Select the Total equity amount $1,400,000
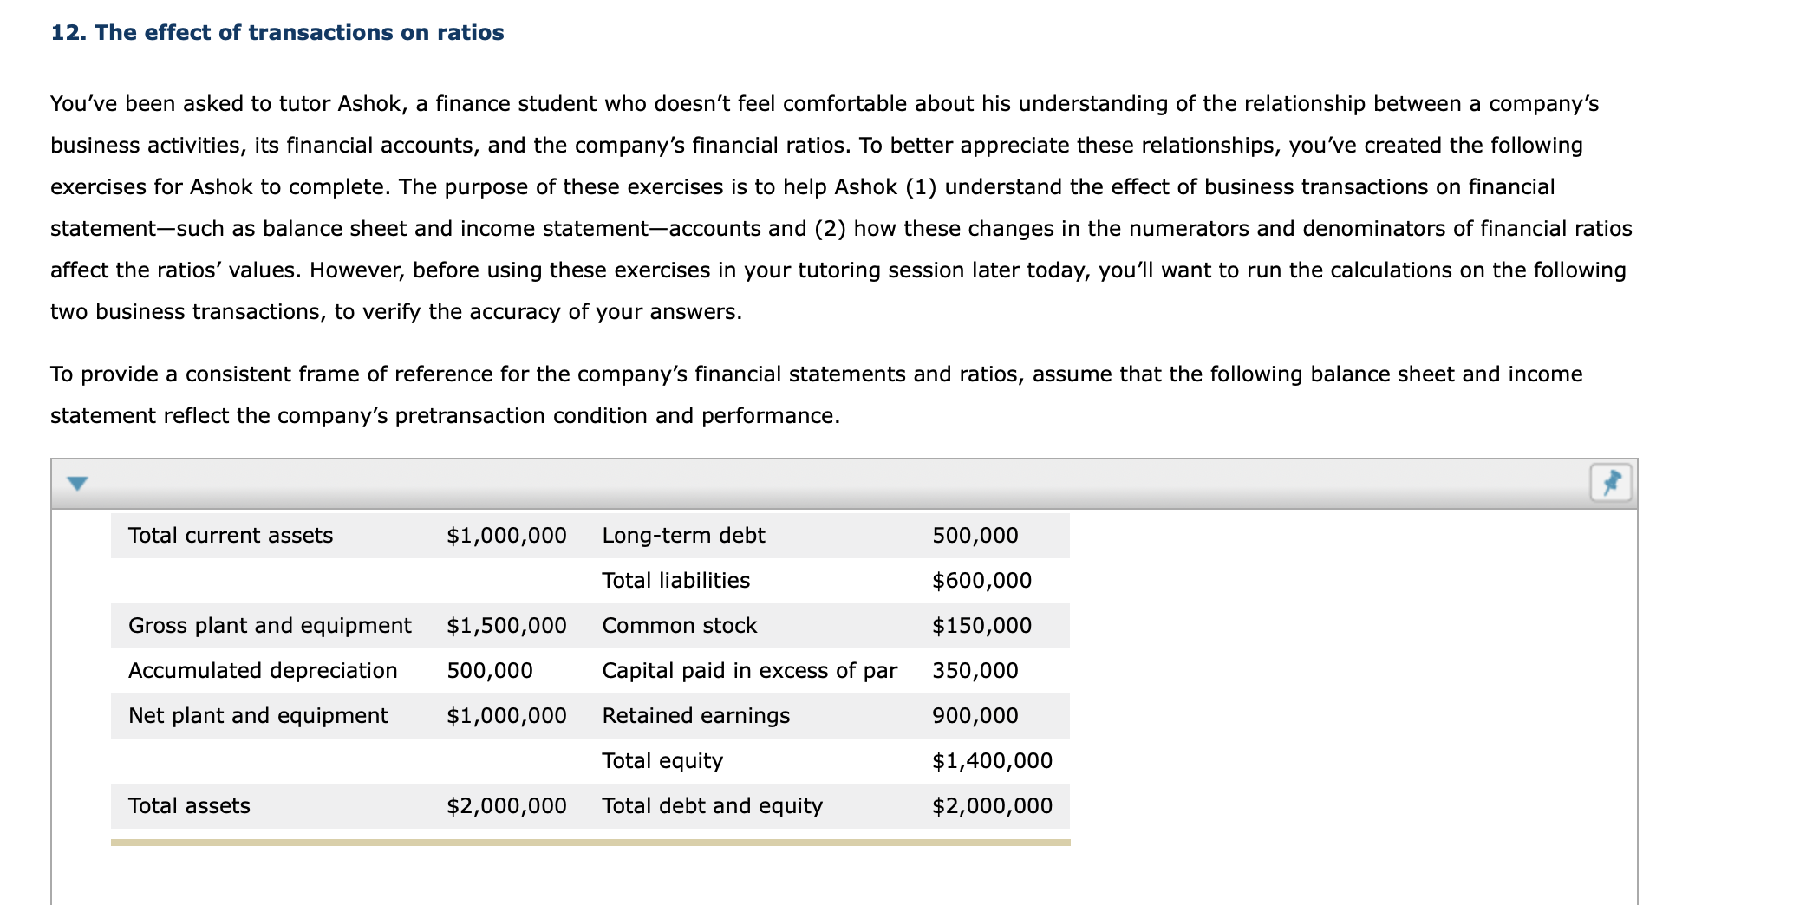This screenshot has height=905, width=1793. pyautogui.click(x=992, y=761)
